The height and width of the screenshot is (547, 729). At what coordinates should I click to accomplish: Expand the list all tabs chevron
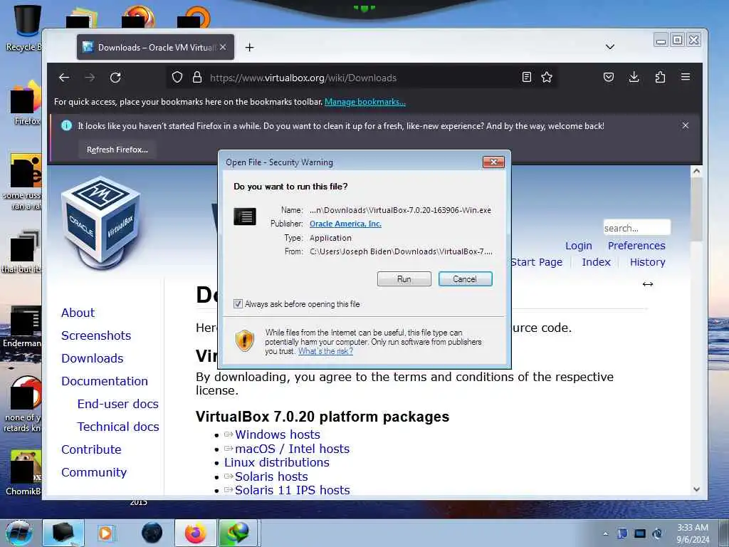coord(610,47)
